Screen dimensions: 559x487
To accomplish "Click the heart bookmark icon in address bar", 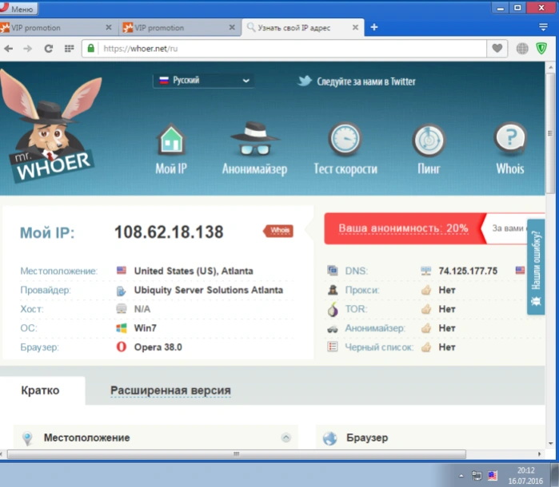I will click(x=497, y=48).
